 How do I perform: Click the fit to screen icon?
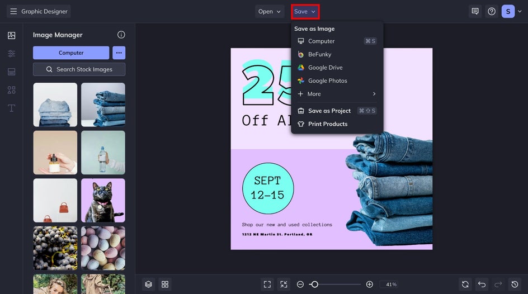pos(267,284)
